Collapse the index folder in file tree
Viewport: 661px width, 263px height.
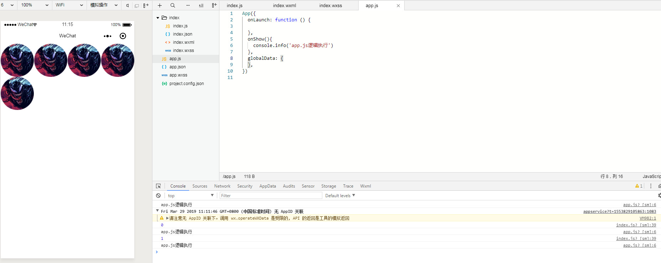pyautogui.click(x=158, y=18)
